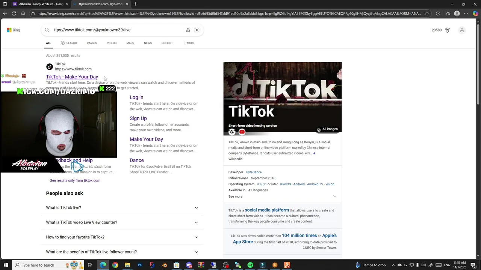Open the social media platform link

click(267, 210)
